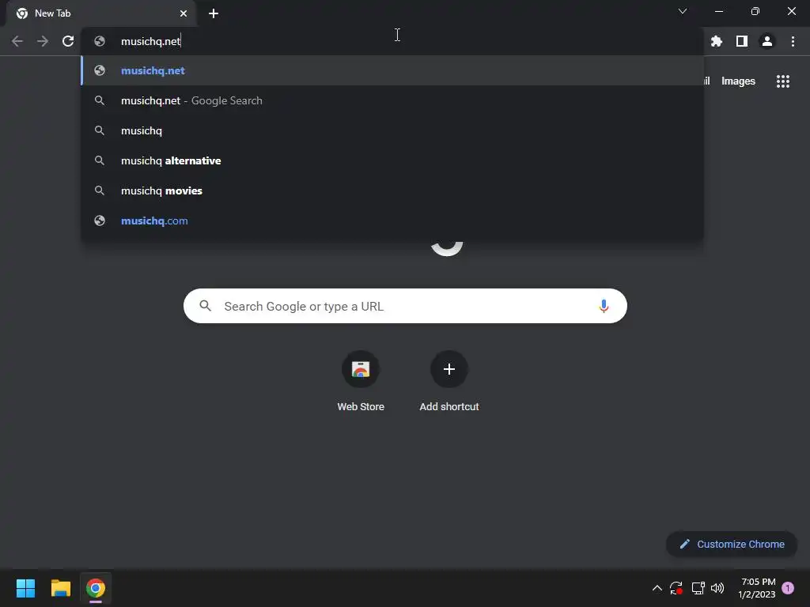
Task: Open the Windows Start menu
Action: click(x=25, y=588)
